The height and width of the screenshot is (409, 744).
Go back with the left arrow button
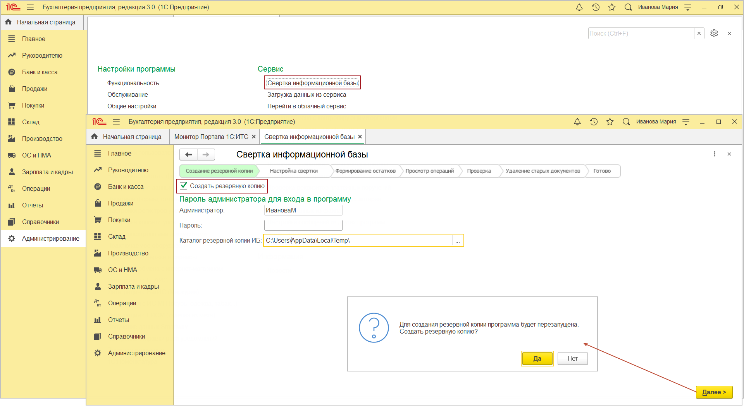tap(189, 155)
